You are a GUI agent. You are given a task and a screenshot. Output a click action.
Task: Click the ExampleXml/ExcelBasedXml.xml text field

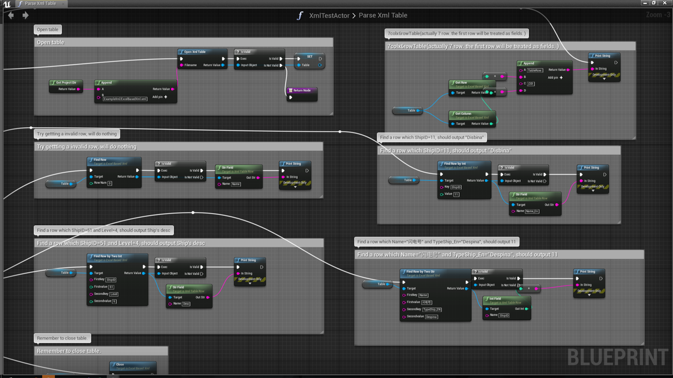click(x=125, y=99)
